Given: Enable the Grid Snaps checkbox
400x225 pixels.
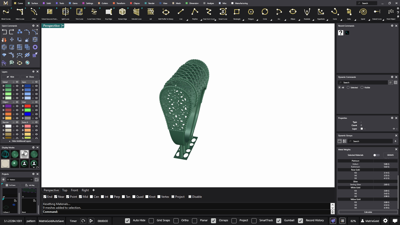Looking at the screenshot, I should 151,220.
